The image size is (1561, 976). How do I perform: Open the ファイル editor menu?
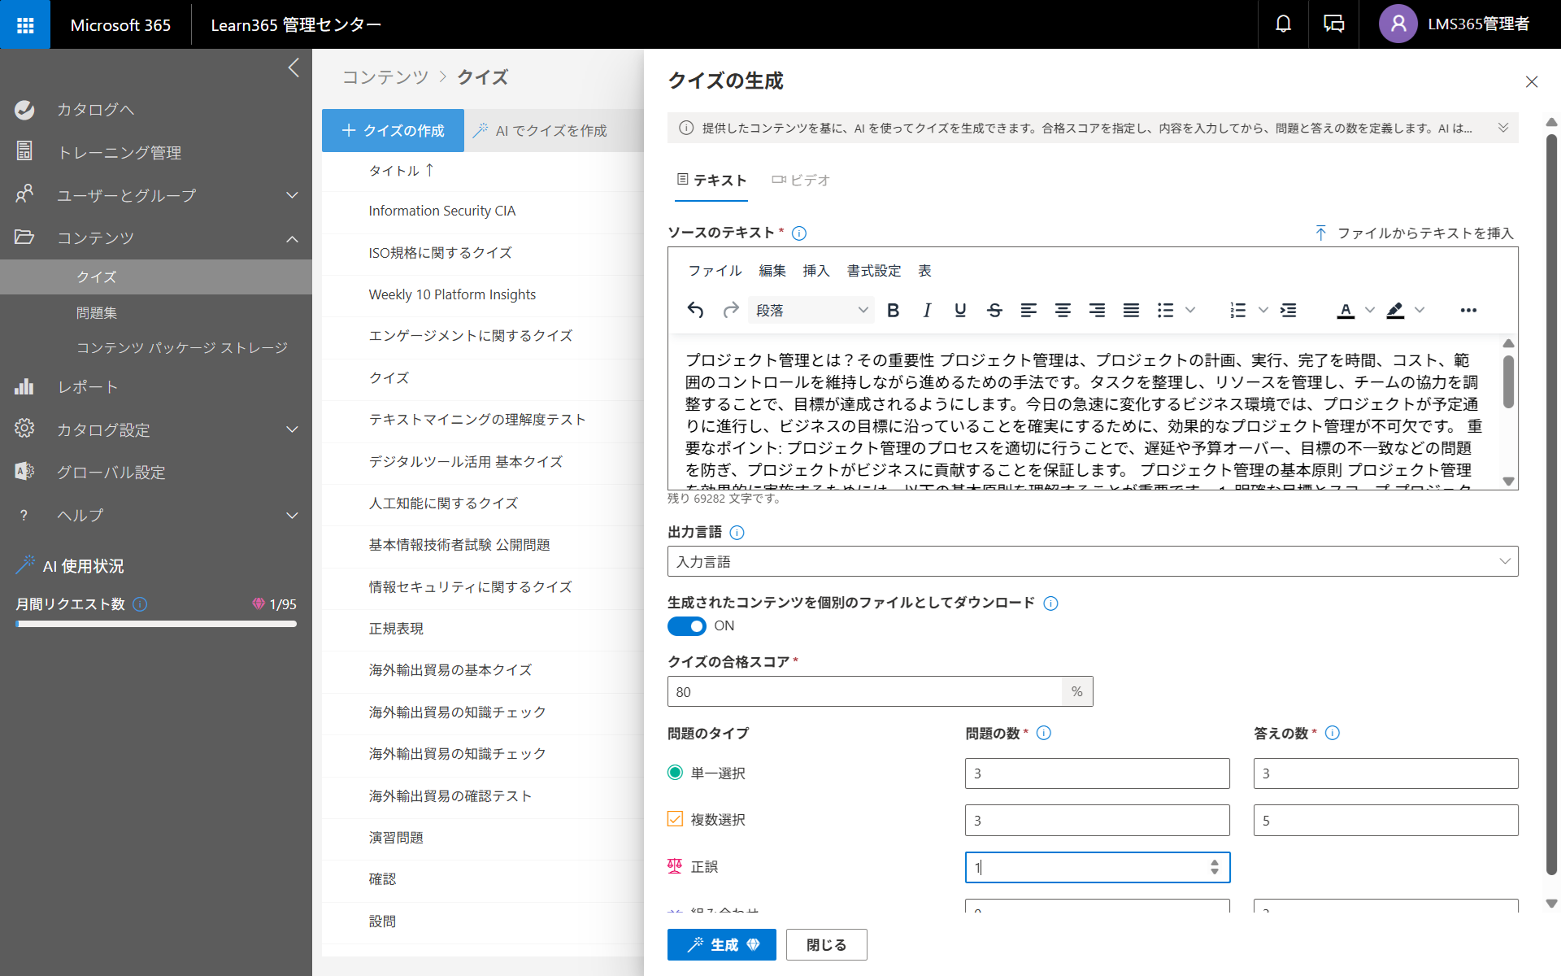coord(715,271)
